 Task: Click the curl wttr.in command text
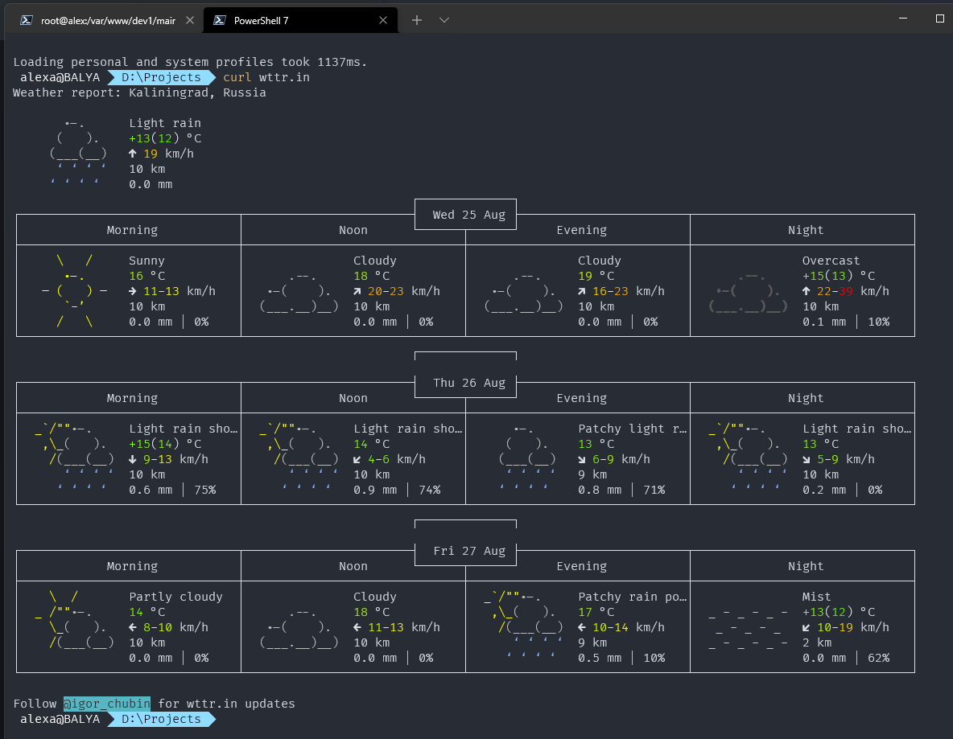[266, 77]
